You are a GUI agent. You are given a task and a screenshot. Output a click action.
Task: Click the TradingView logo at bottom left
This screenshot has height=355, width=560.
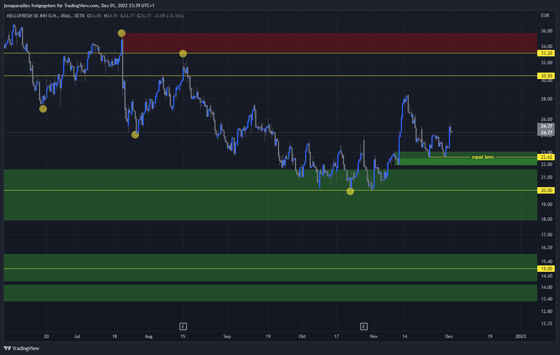[22, 348]
